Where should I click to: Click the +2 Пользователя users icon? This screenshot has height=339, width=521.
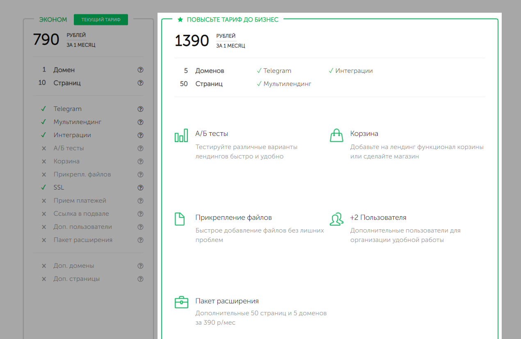[336, 219]
